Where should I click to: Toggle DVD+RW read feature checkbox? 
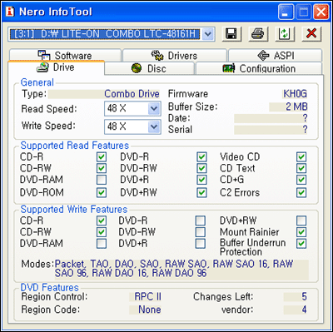tap(201, 192)
